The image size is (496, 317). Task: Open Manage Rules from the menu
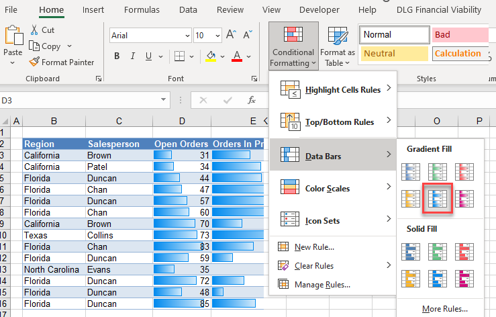pos(322,285)
